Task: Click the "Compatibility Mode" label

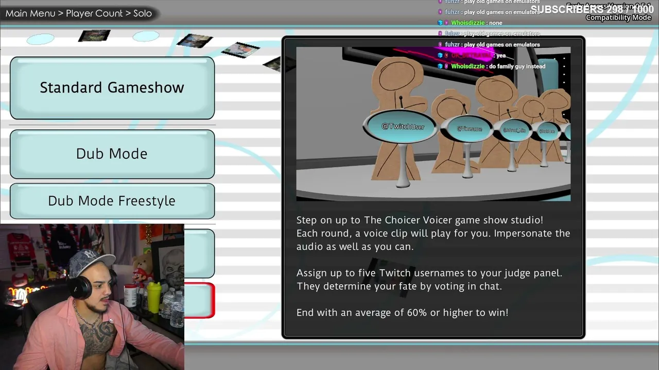Action: pos(618,17)
